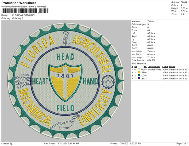
Task: Select the 'Colorway 1' value
Action: click(18, 18)
